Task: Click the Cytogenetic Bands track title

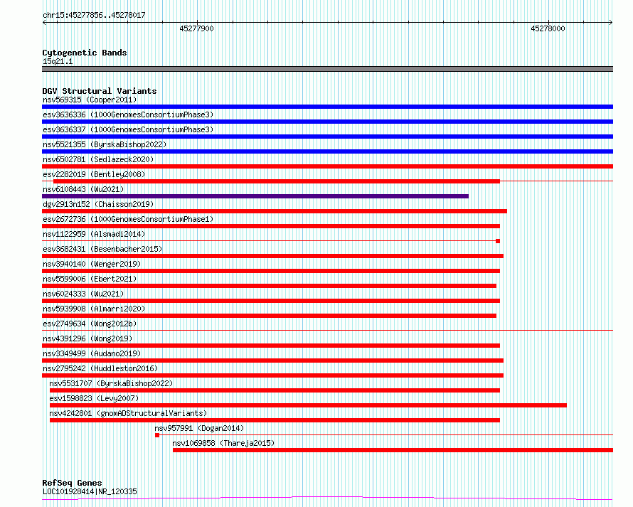Action: [x=85, y=53]
